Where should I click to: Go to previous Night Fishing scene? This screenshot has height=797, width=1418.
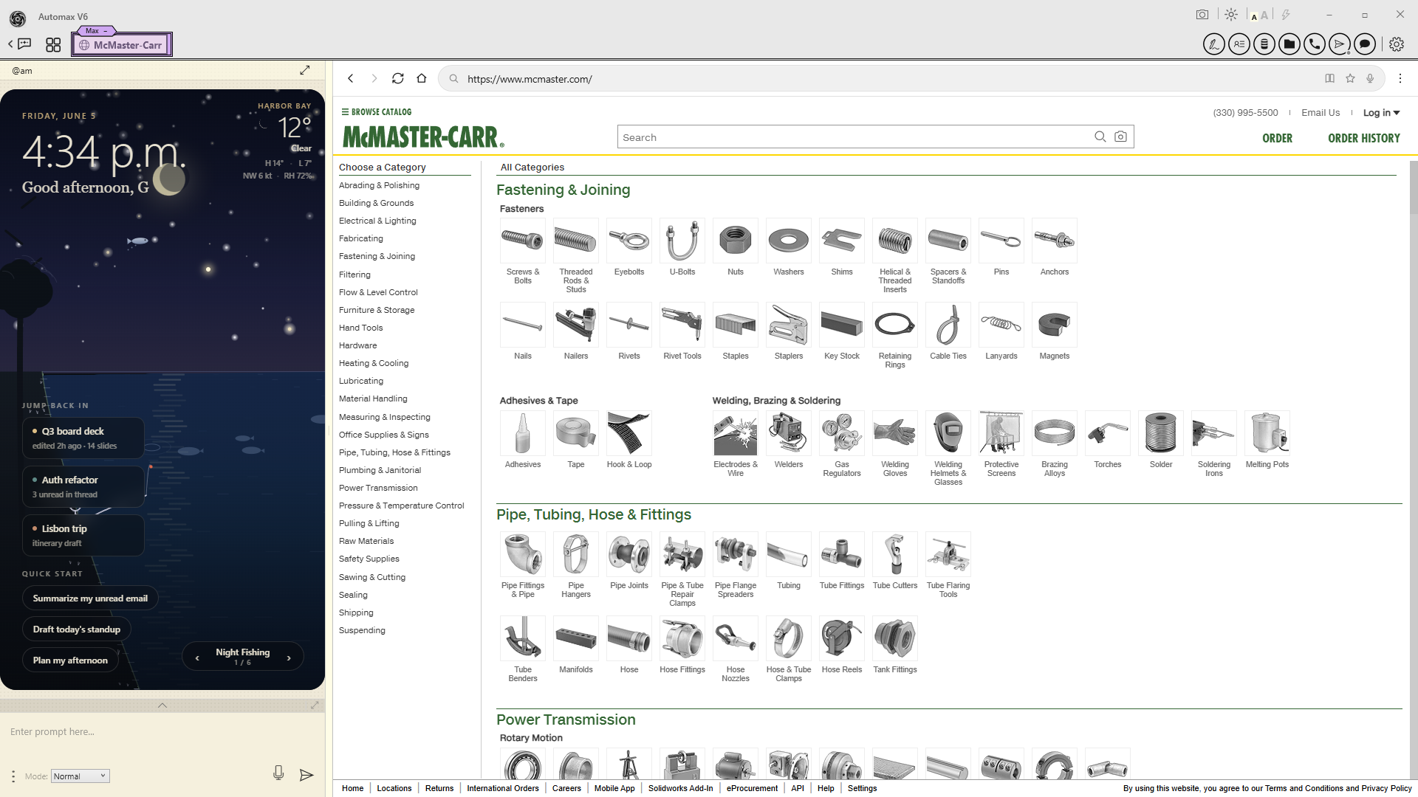tap(197, 658)
